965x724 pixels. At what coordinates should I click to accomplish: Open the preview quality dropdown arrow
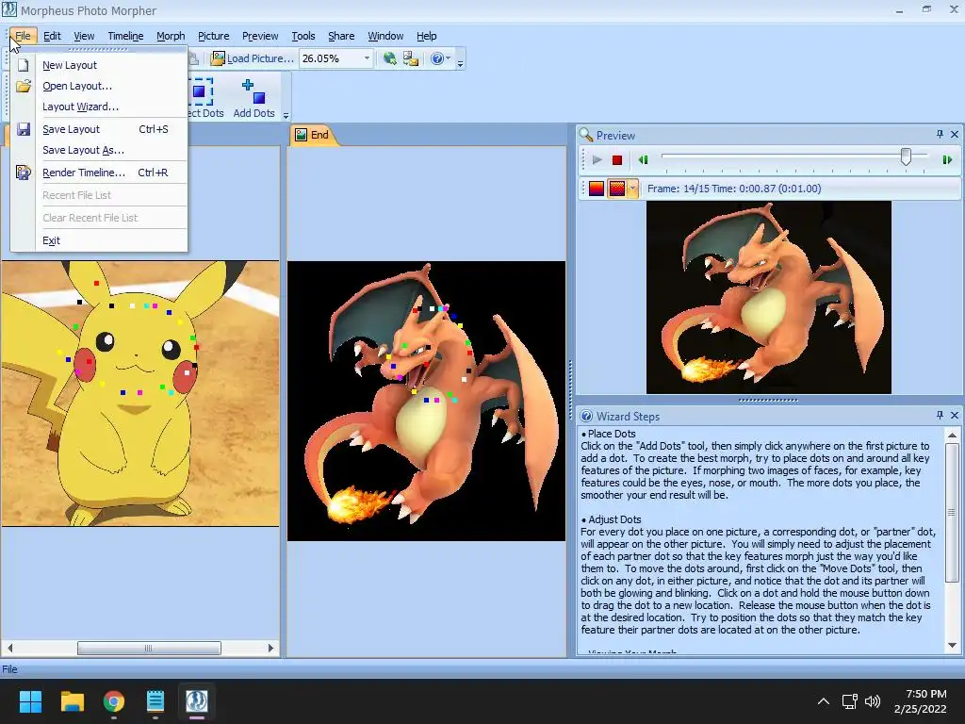pos(632,189)
